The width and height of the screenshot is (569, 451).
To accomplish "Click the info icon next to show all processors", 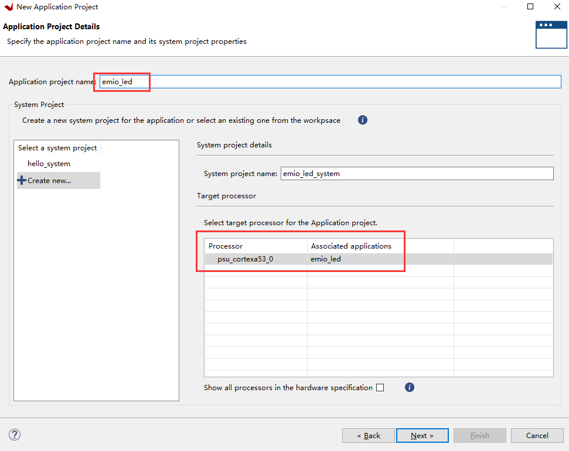I will [x=410, y=387].
